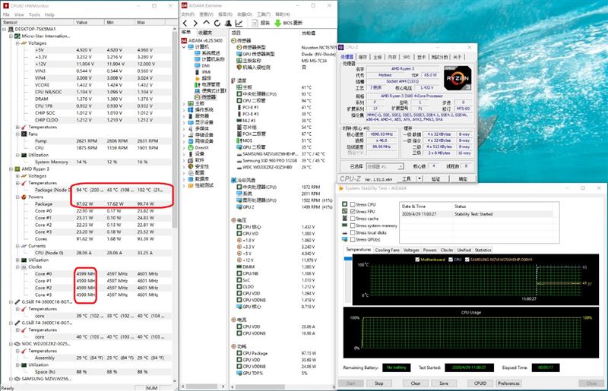The height and width of the screenshot is (391, 608).
Task: Click the back arrow in AIDA64 toolbar
Action: tap(185, 24)
